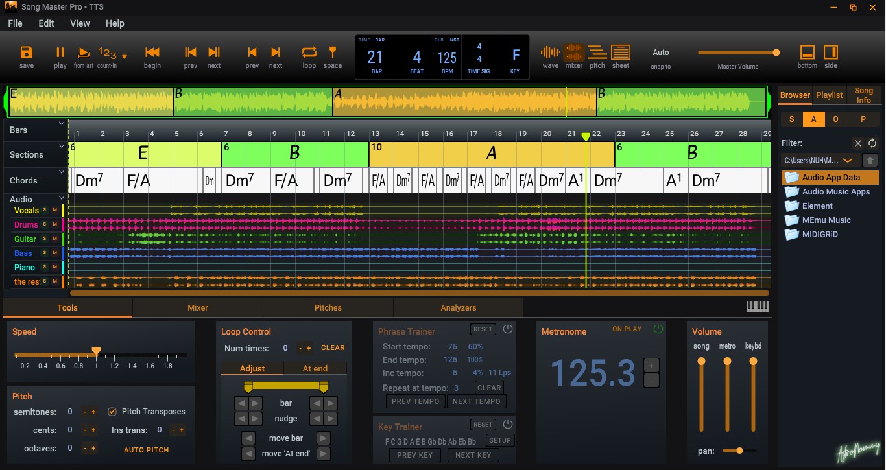Screen dimensions: 886x470
Task: Open the count-in dropdown arrow
Action: [x=125, y=57]
